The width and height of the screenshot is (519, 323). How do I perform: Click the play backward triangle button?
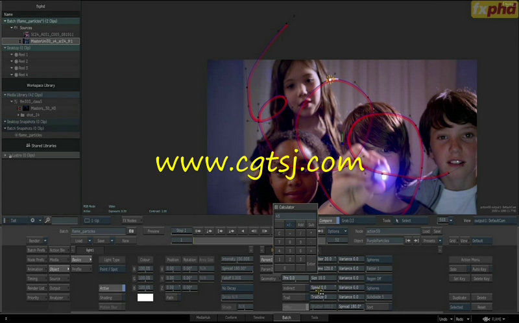[243, 231]
